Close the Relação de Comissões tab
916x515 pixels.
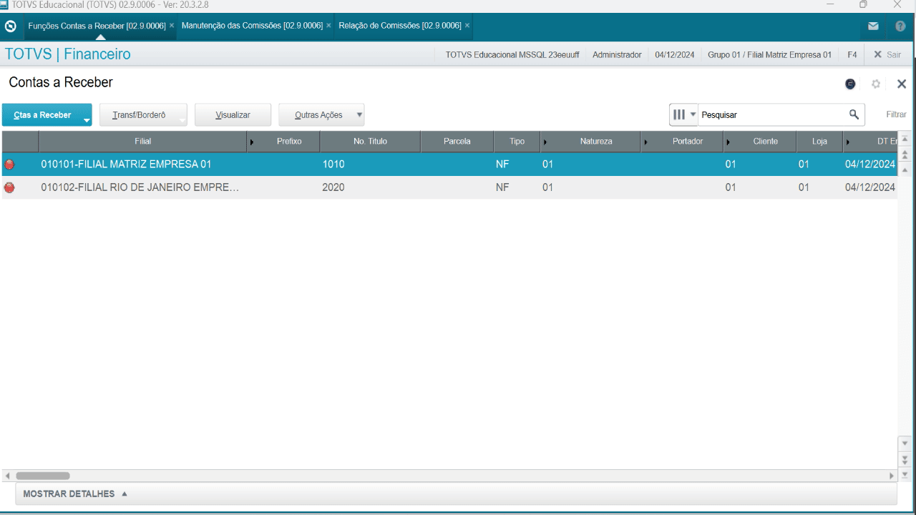467,25
